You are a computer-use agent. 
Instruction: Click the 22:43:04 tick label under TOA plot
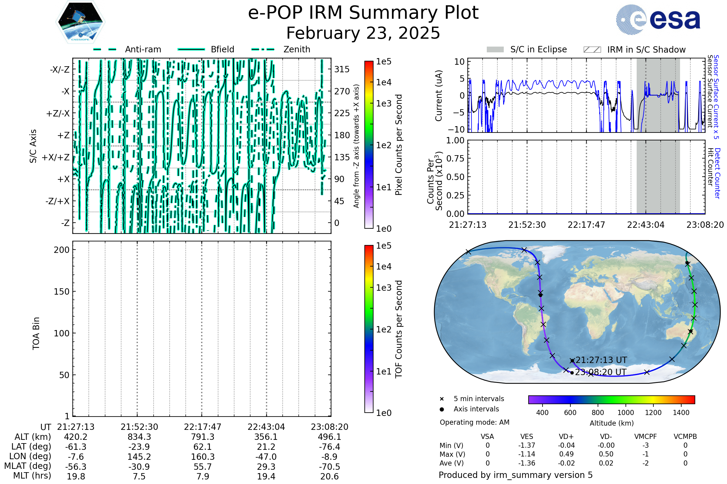(266, 427)
